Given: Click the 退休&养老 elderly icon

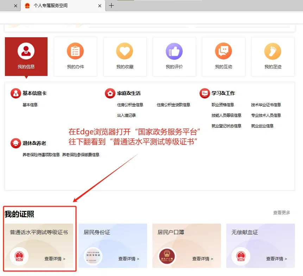Looking at the screenshot, I should pyautogui.click(x=15, y=143).
